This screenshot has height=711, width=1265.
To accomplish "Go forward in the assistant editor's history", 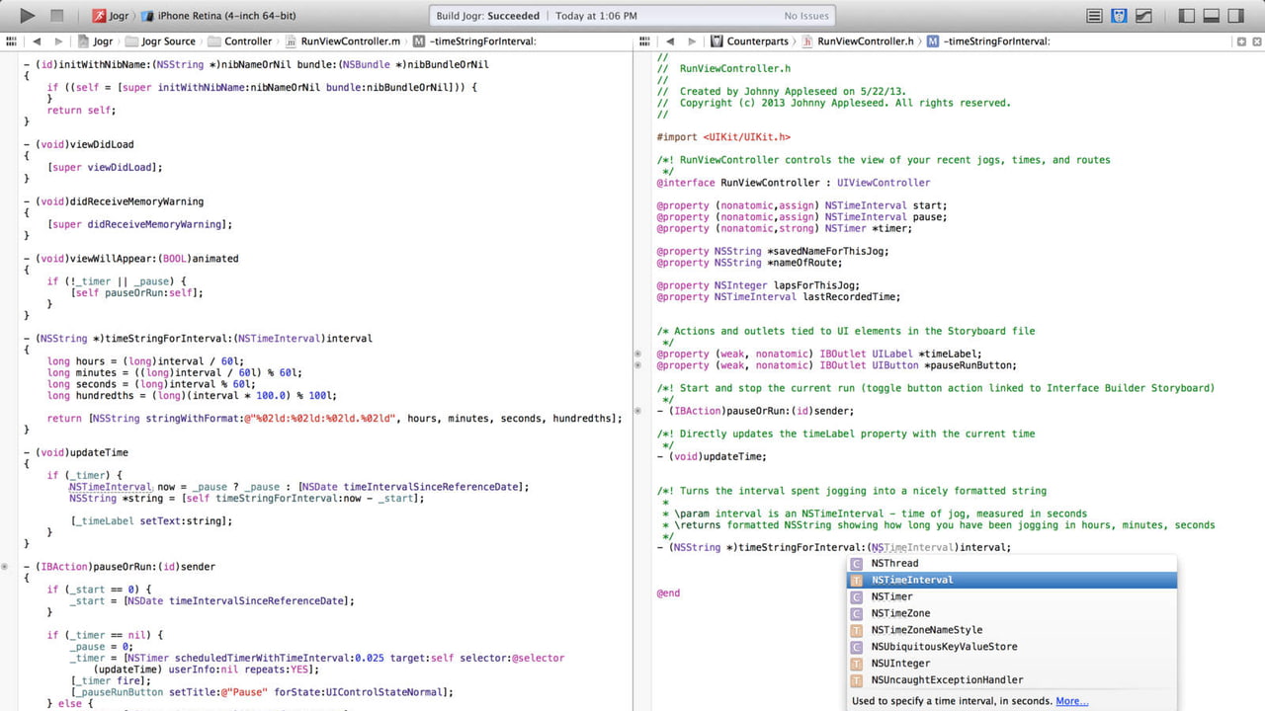I will tap(691, 41).
